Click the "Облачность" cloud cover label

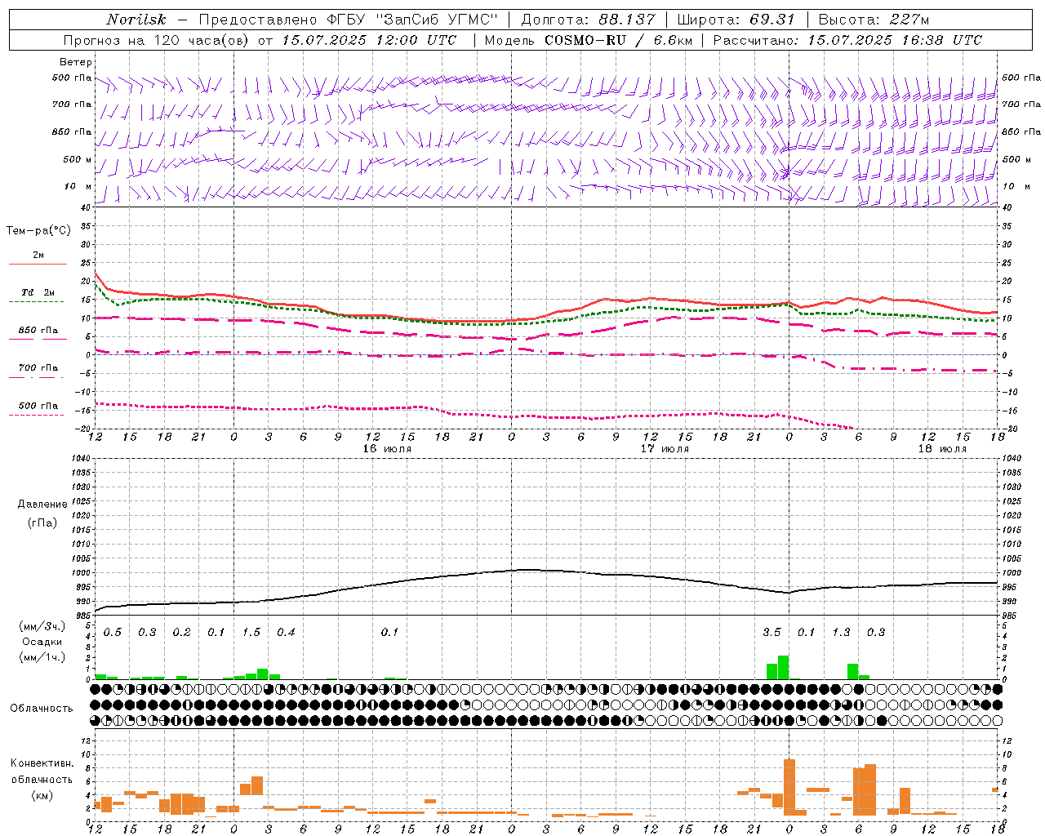42,709
